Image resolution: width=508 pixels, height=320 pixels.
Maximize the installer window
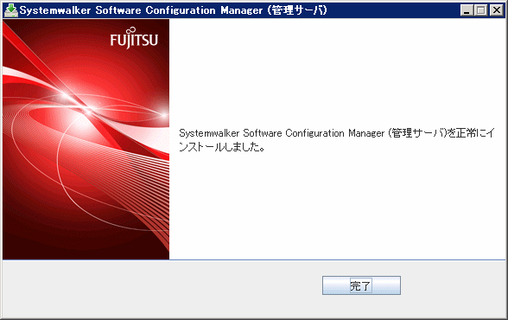[481, 10]
